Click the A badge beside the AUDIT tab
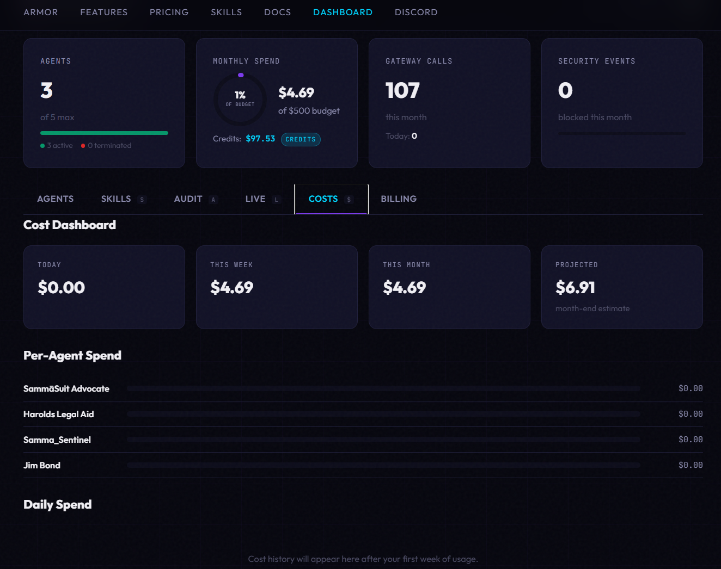 point(213,200)
